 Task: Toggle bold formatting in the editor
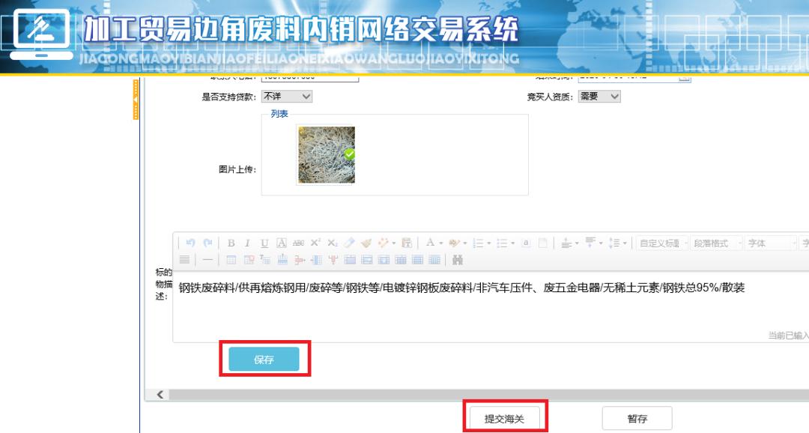pyautogui.click(x=231, y=243)
